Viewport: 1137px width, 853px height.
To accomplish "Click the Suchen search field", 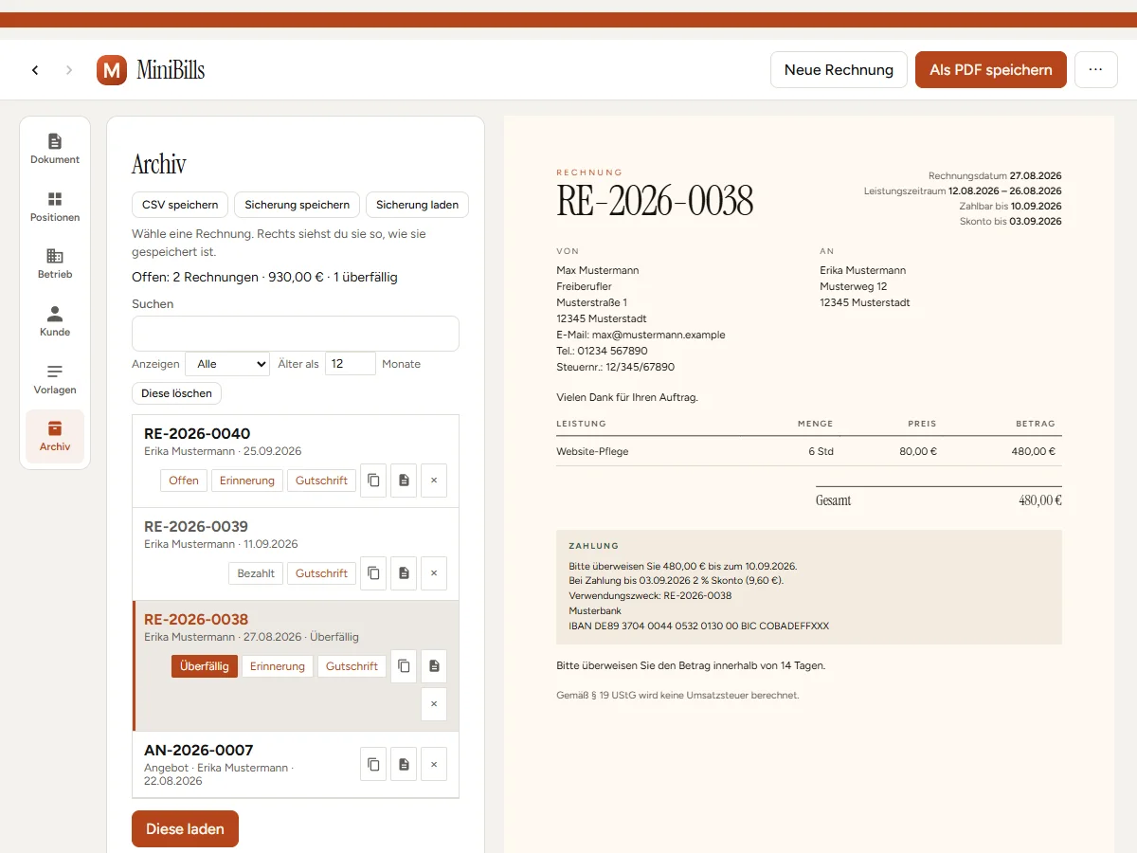I will [296, 334].
